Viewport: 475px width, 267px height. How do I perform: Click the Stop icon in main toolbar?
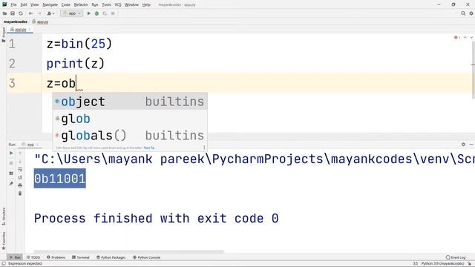pyautogui.click(x=113, y=13)
